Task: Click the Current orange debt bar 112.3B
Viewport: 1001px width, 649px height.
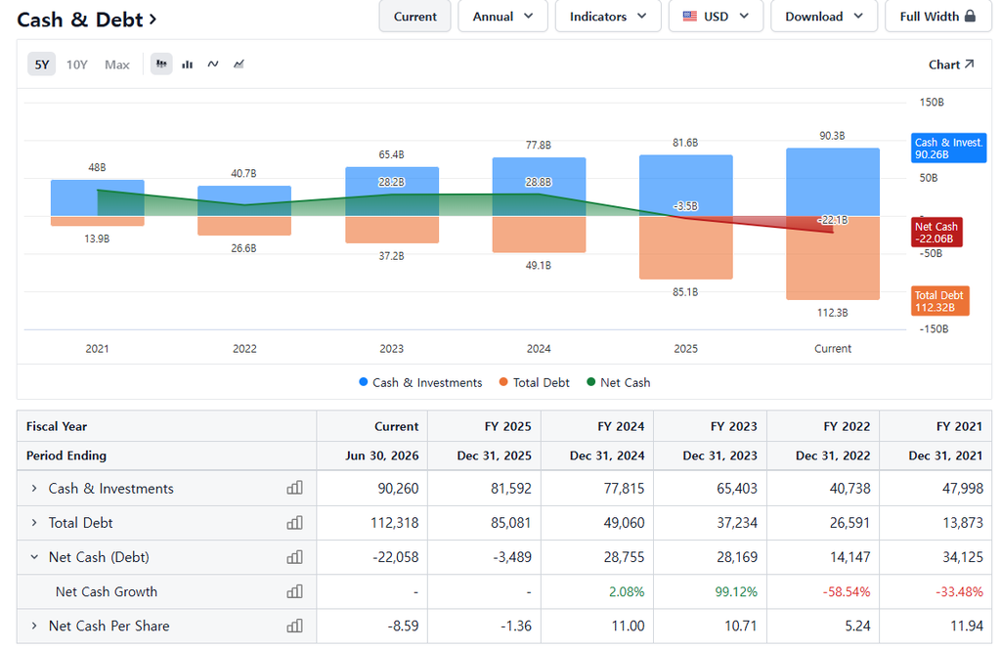Action: (833, 258)
